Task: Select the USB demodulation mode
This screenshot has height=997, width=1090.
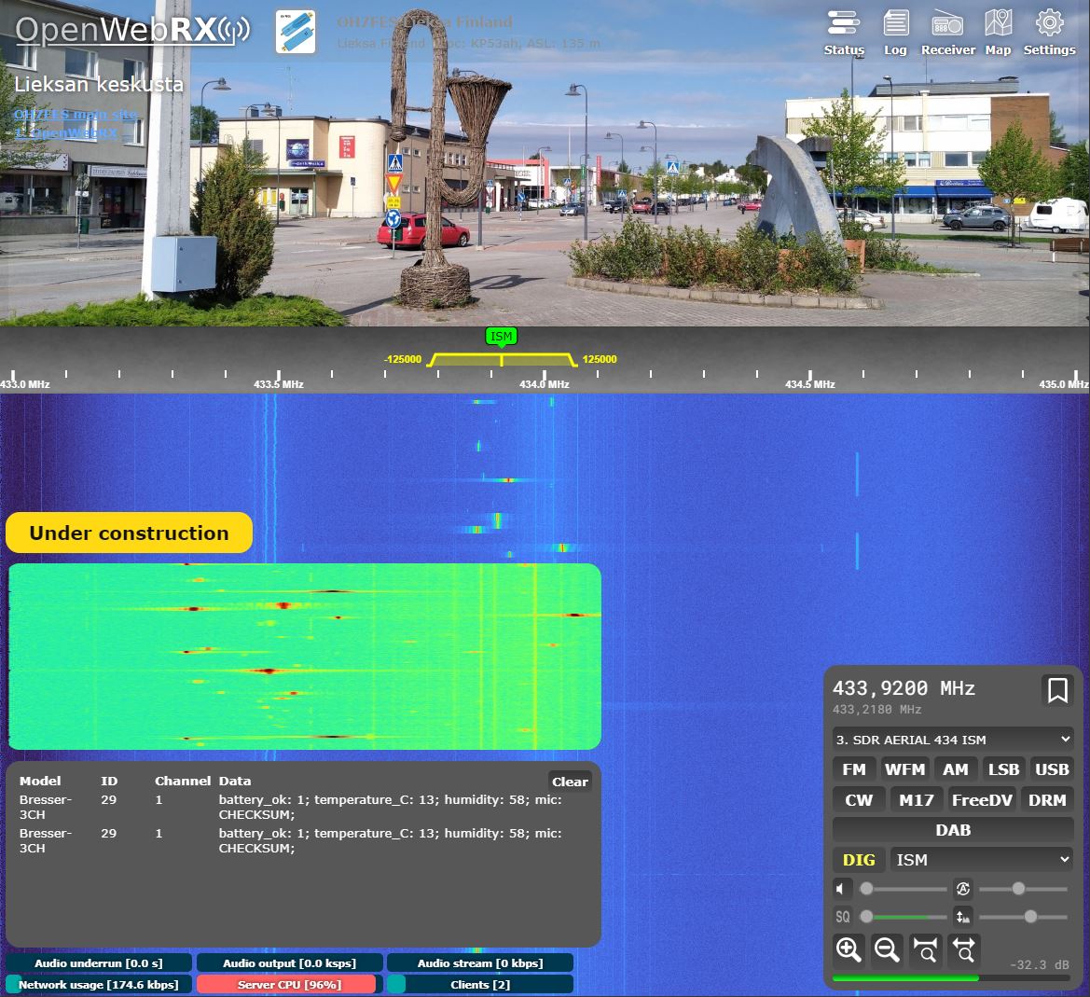Action: tap(1051, 769)
